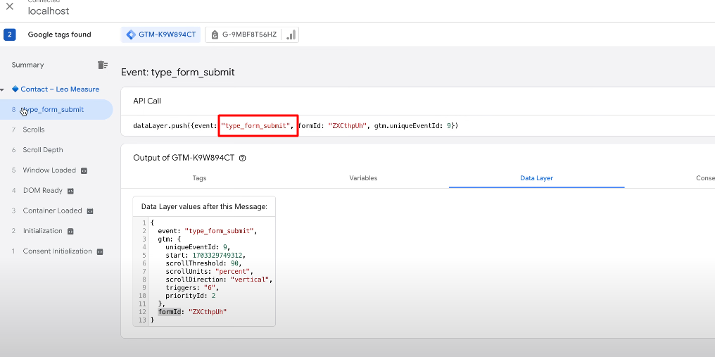The image size is (715, 357).
Task: Switch to the Data Layer tab
Action: [537, 178]
